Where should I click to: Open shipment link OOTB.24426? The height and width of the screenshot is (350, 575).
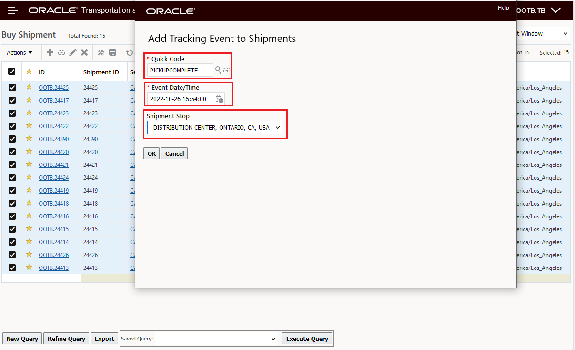click(53, 255)
